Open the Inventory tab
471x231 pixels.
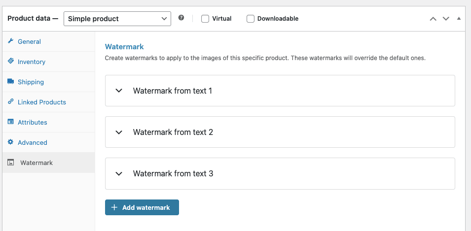coord(49,62)
